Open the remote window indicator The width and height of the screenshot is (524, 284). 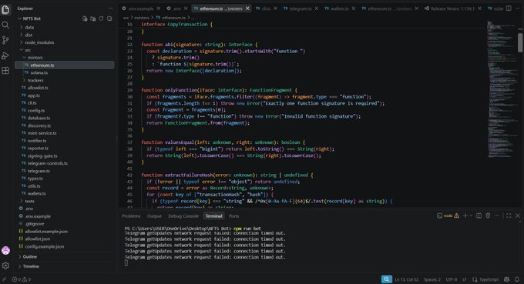pos(4,279)
